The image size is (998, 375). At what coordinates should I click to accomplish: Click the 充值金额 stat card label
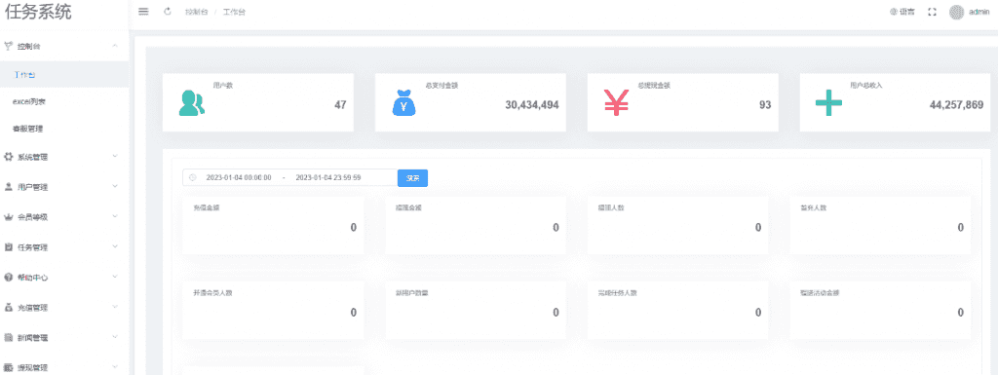coord(207,207)
